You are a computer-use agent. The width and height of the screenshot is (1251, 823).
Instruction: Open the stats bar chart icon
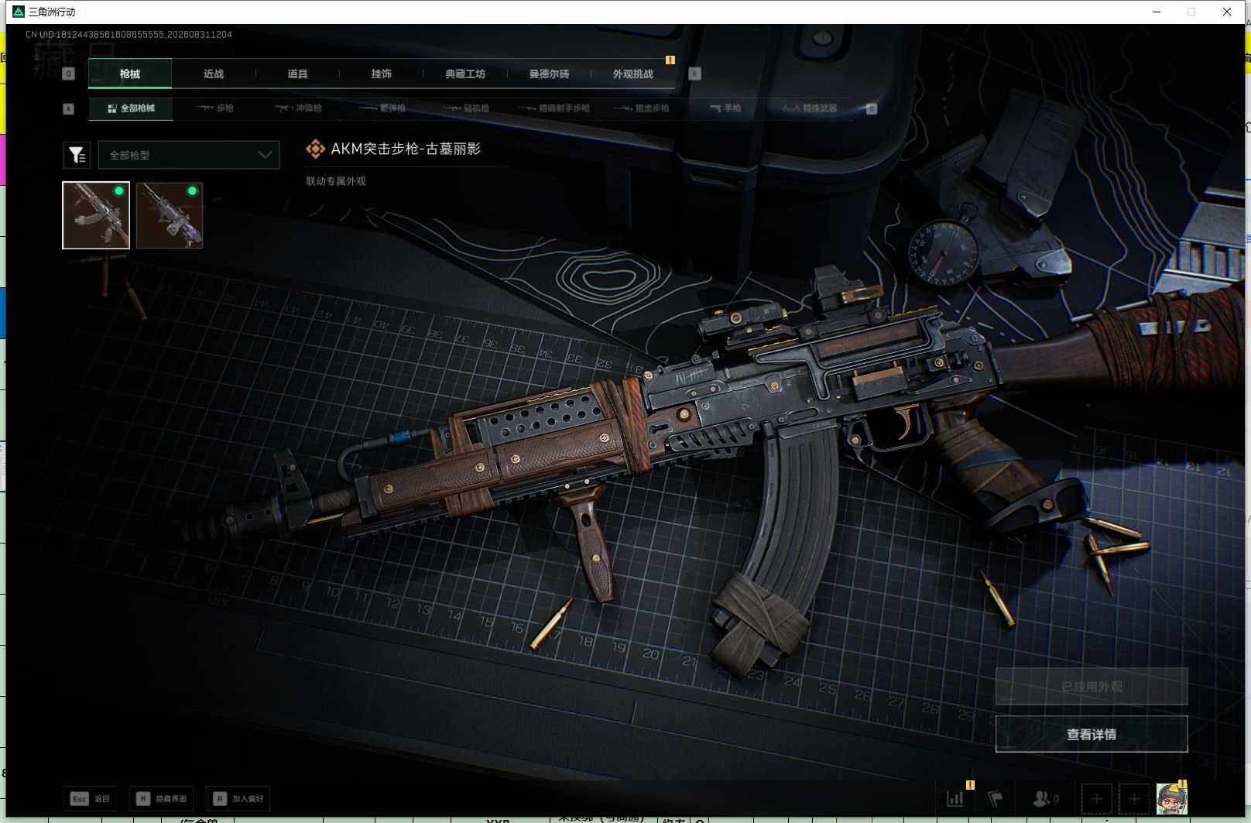[956, 798]
